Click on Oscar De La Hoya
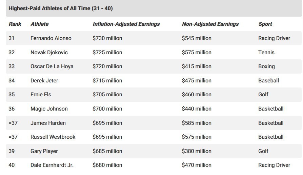The width and height of the screenshot is (303, 175). pyautogui.click(x=52, y=66)
